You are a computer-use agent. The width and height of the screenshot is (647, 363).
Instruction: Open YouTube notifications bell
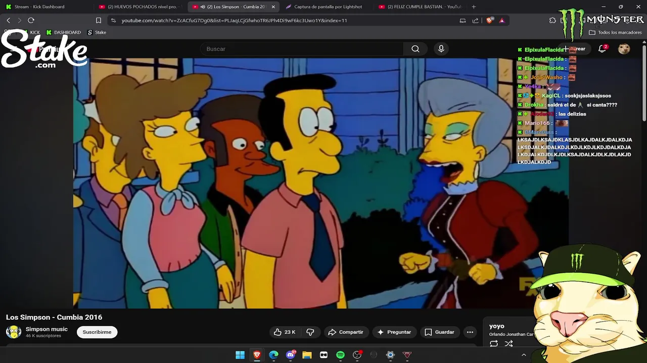[x=602, y=49]
